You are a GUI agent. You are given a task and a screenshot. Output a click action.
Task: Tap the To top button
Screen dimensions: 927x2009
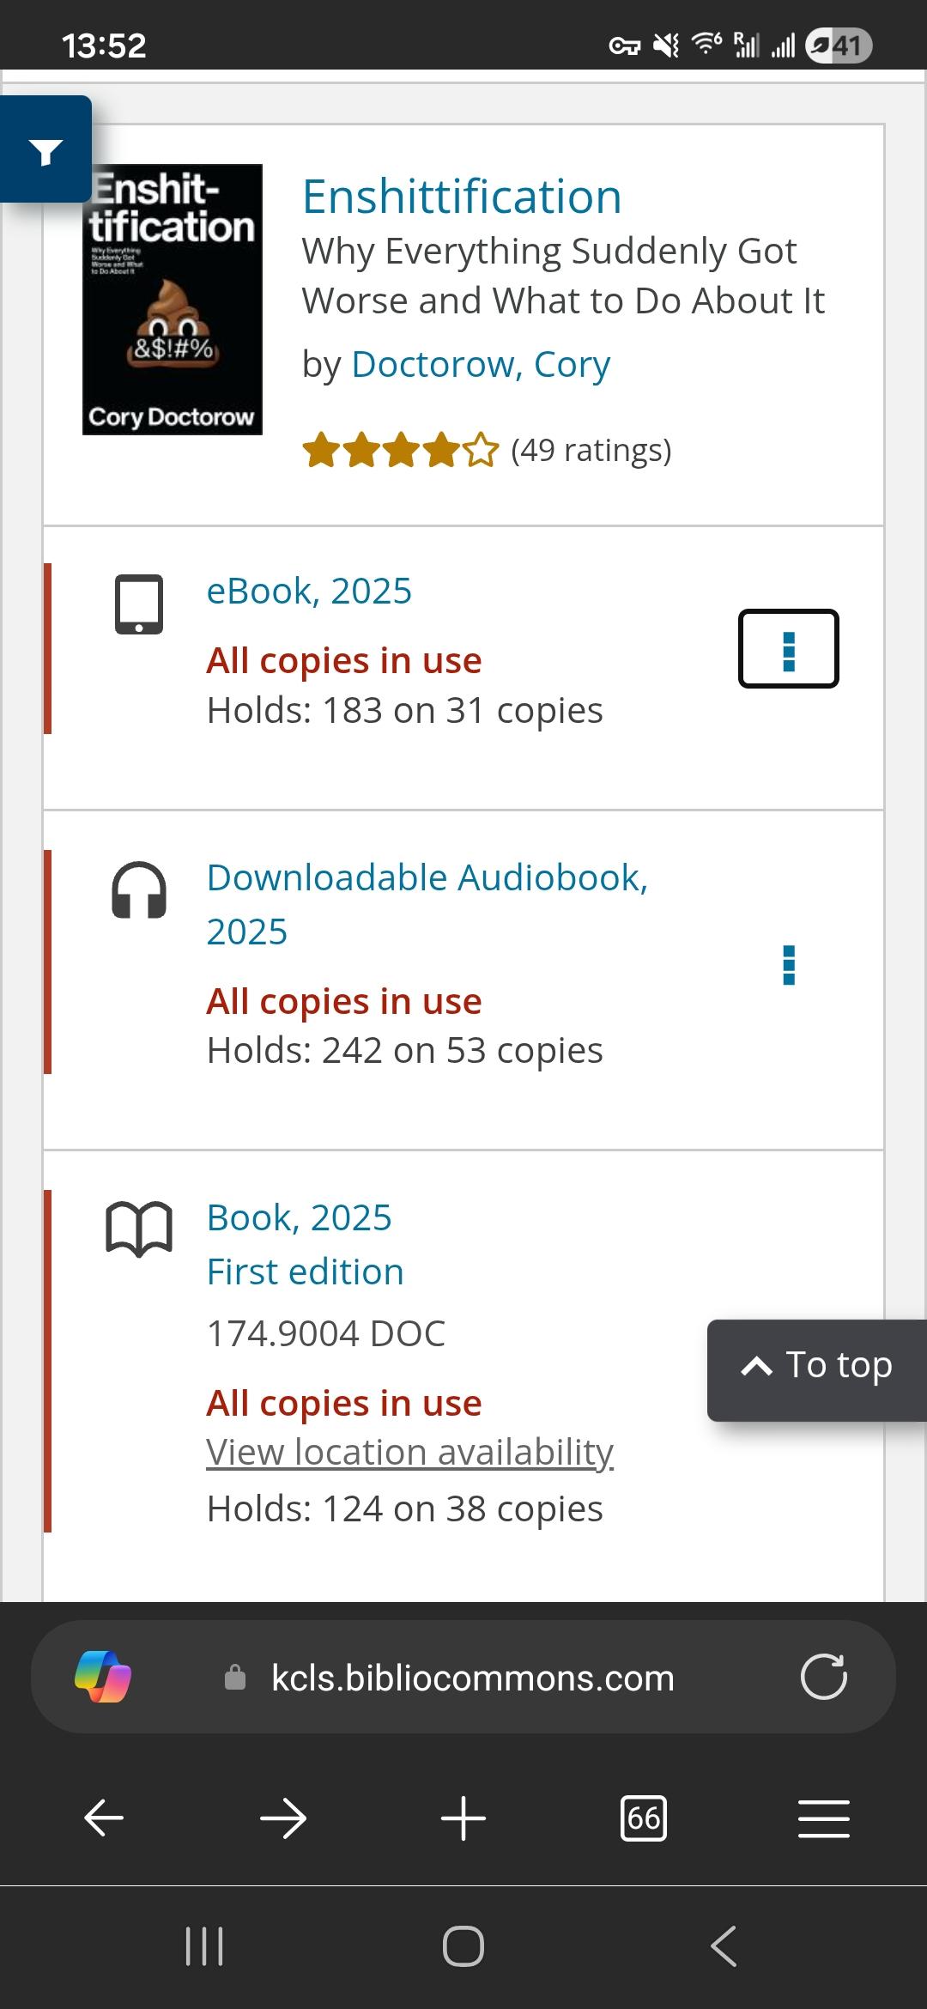817,1366
